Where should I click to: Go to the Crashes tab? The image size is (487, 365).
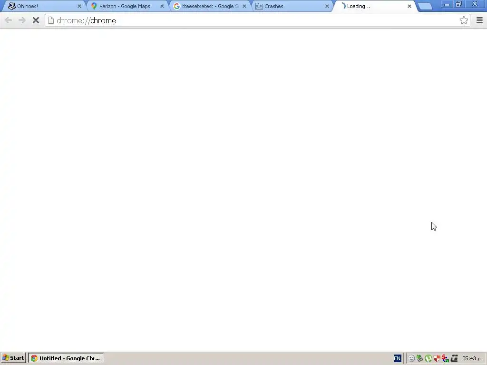(x=292, y=6)
